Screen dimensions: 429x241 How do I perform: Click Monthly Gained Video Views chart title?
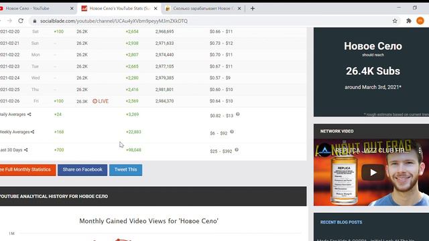point(149,221)
